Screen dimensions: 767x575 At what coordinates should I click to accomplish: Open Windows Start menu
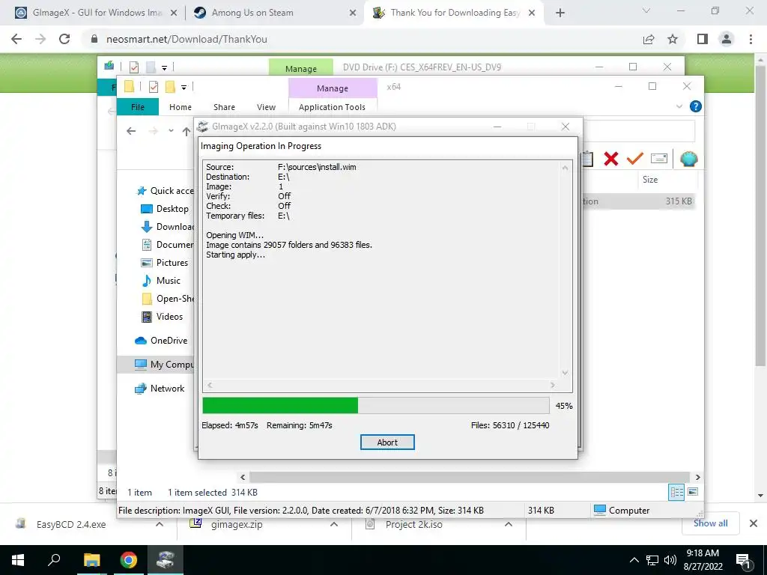[x=18, y=560]
